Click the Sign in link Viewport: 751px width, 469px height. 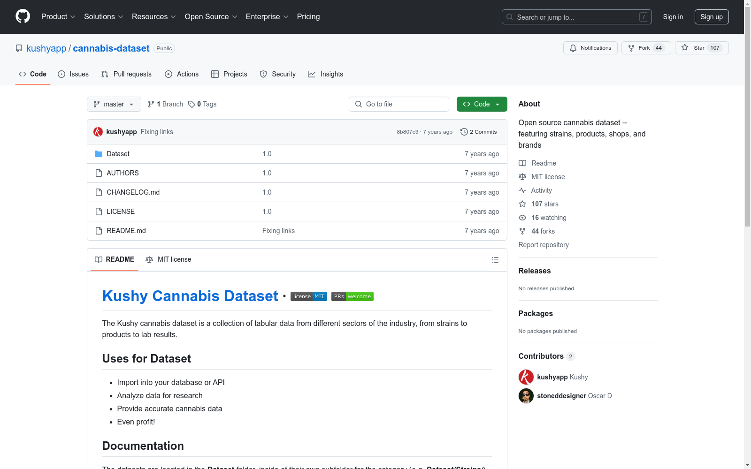(673, 17)
